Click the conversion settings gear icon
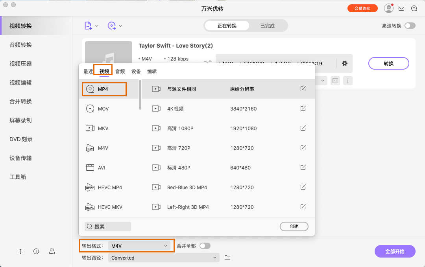Viewport: 425px width, 267px height. 345,63
